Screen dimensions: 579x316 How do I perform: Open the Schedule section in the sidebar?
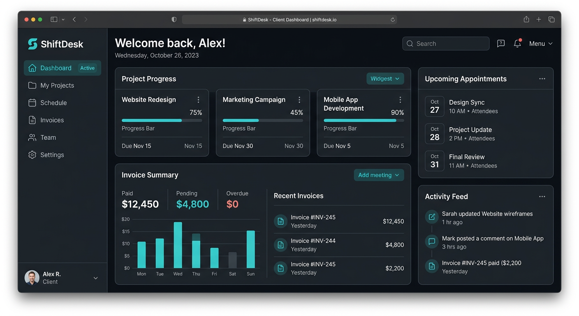[54, 102]
